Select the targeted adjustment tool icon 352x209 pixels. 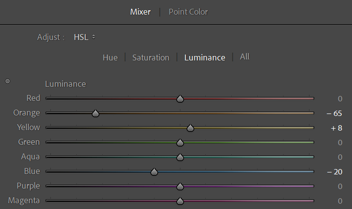[x=8, y=81]
